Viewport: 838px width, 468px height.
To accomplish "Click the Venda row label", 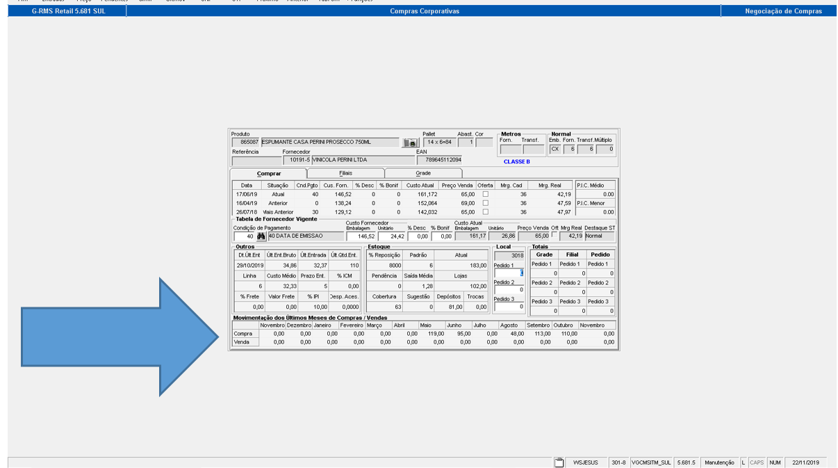I will coord(245,342).
